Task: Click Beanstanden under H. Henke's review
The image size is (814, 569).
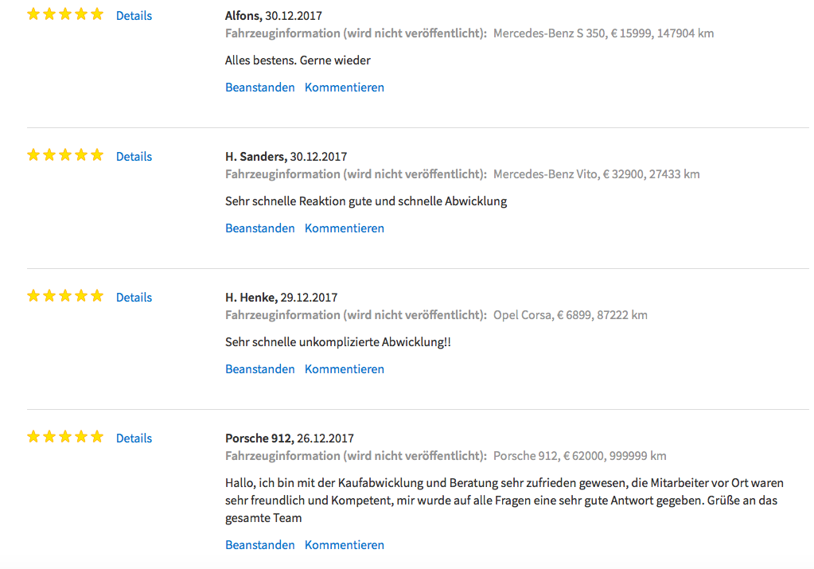Action: (x=260, y=368)
